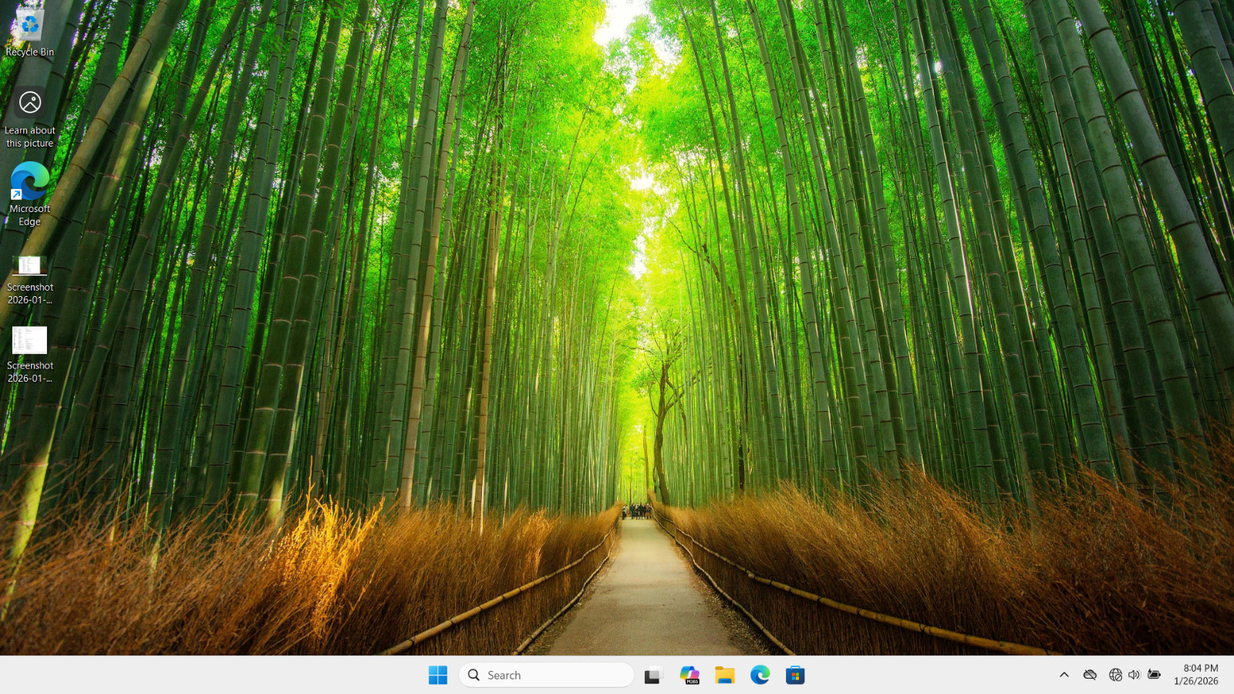Select the Microsoft Edge desktop shortcut

click(30, 194)
